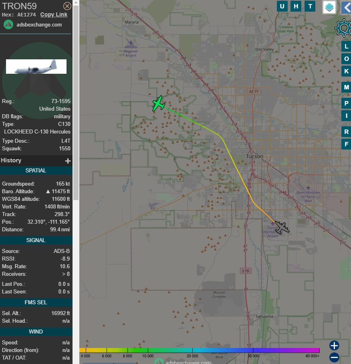
Task: Click the Sel. Alt. value 16992 ft
Action: point(61,313)
